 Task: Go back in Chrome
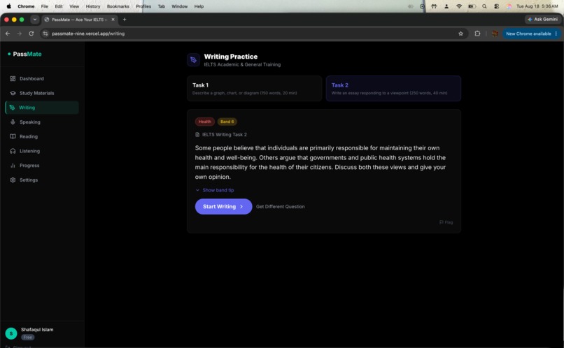[8, 34]
